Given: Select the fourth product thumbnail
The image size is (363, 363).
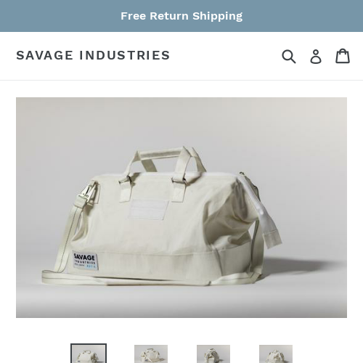Looking at the screenshot, I should tap(276, 354).
